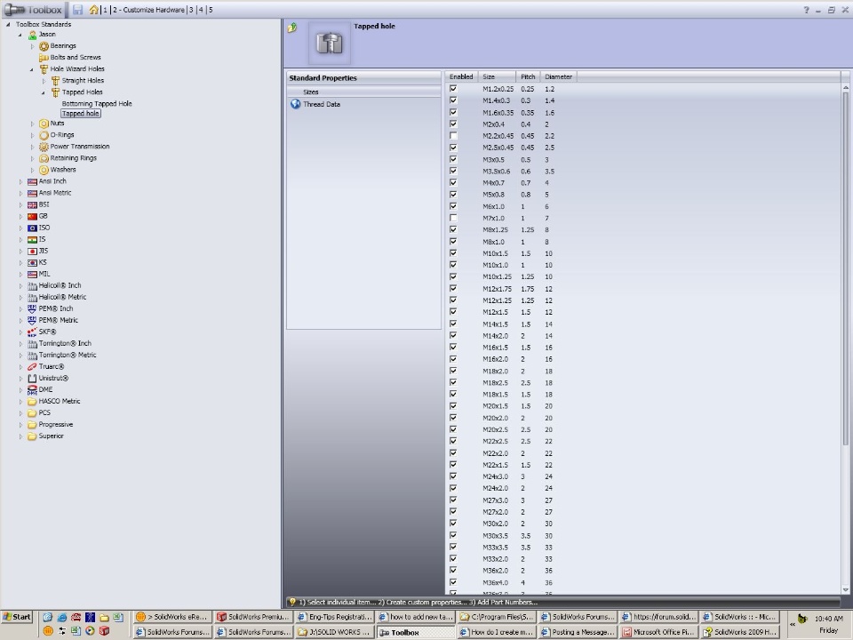
Task: Go to step 5 in Toolbox header
Action: tap(211, 10)
